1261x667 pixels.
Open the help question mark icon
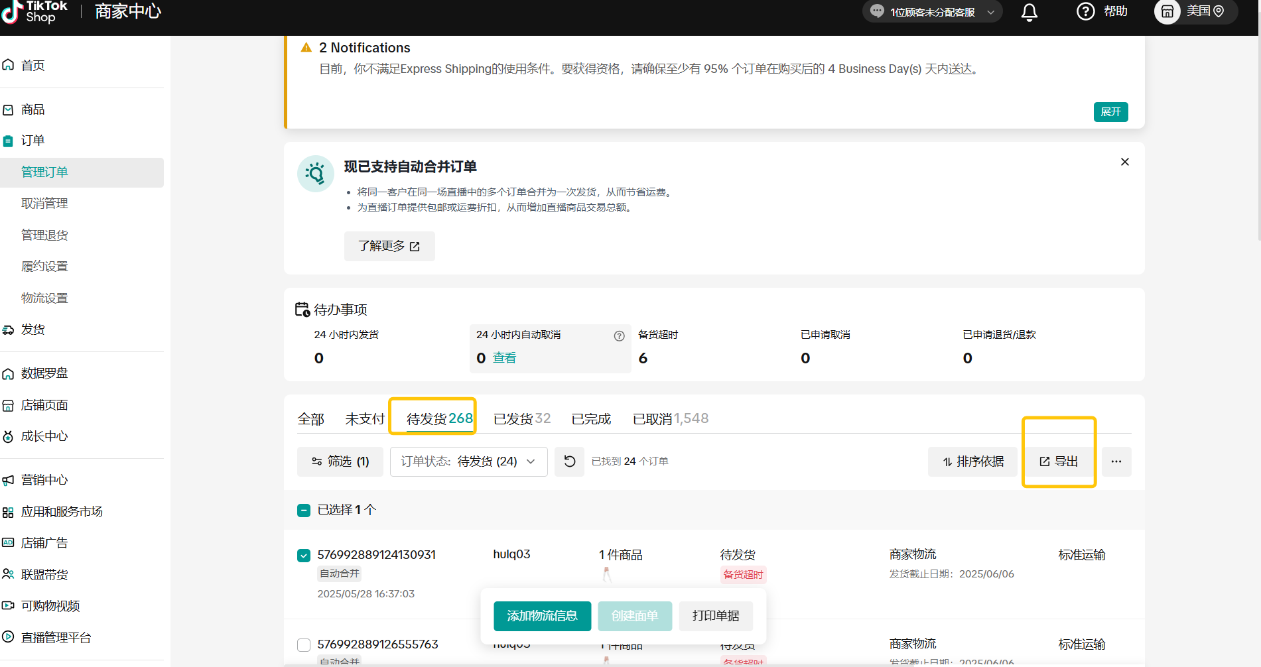[x=1085, y=12]
